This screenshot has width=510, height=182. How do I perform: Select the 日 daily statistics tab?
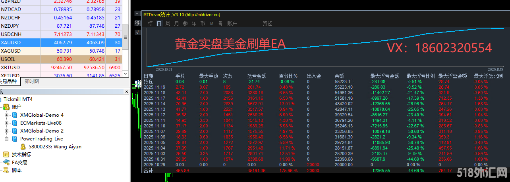[159, 23]
